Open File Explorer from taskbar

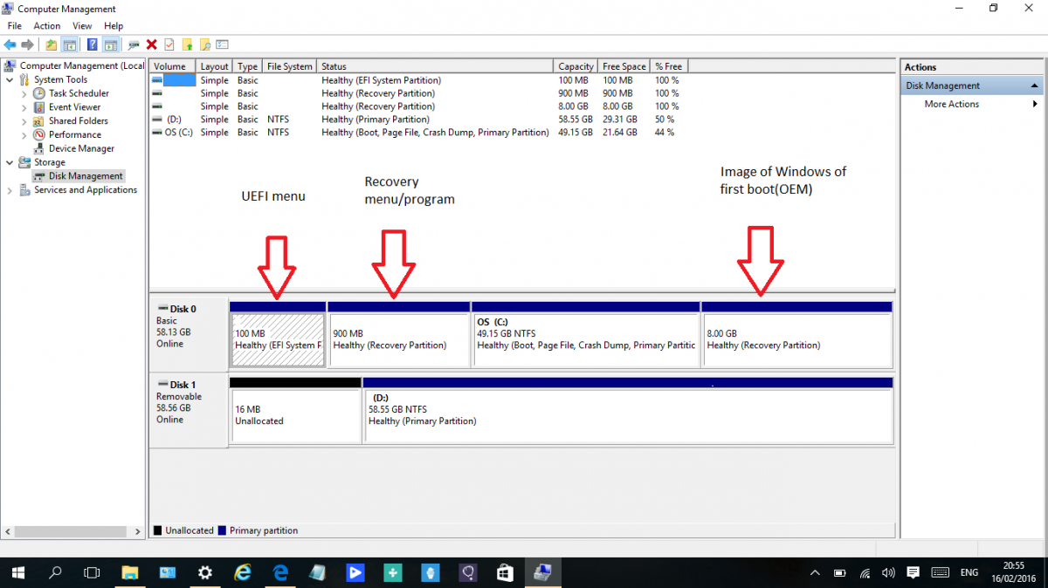(129, 573)
